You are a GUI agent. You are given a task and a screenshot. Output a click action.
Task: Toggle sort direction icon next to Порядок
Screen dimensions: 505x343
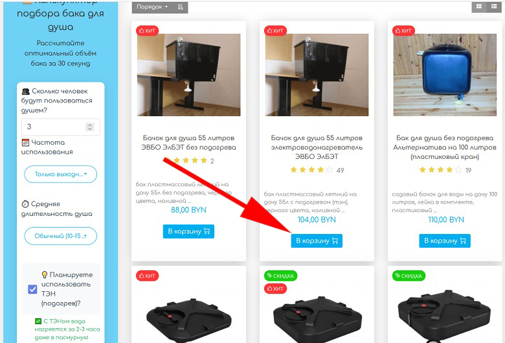click(x=181, y=6)
